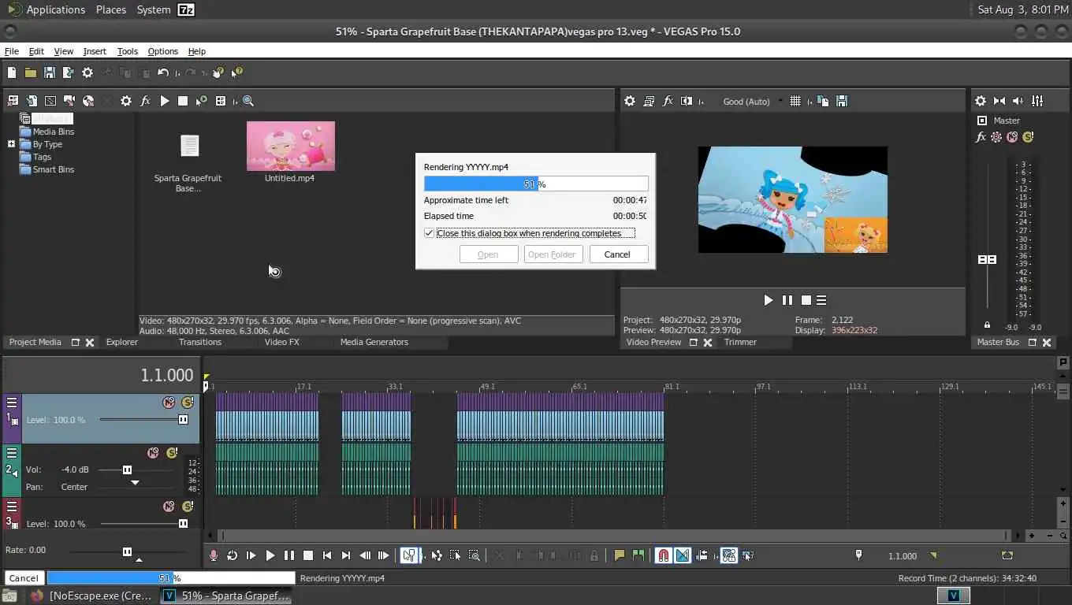Cancel the render in the dialog
This screenshot has width=1072, height=605.
(x=619, y=254)
